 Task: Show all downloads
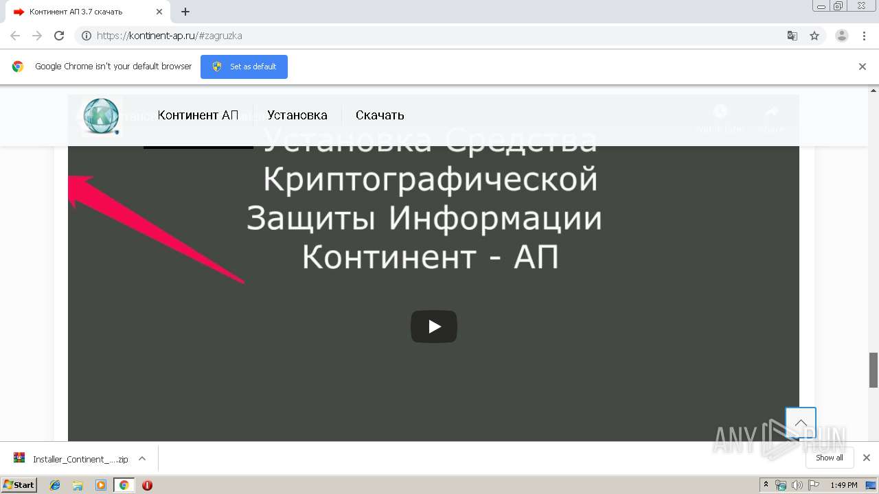point(830,458)
